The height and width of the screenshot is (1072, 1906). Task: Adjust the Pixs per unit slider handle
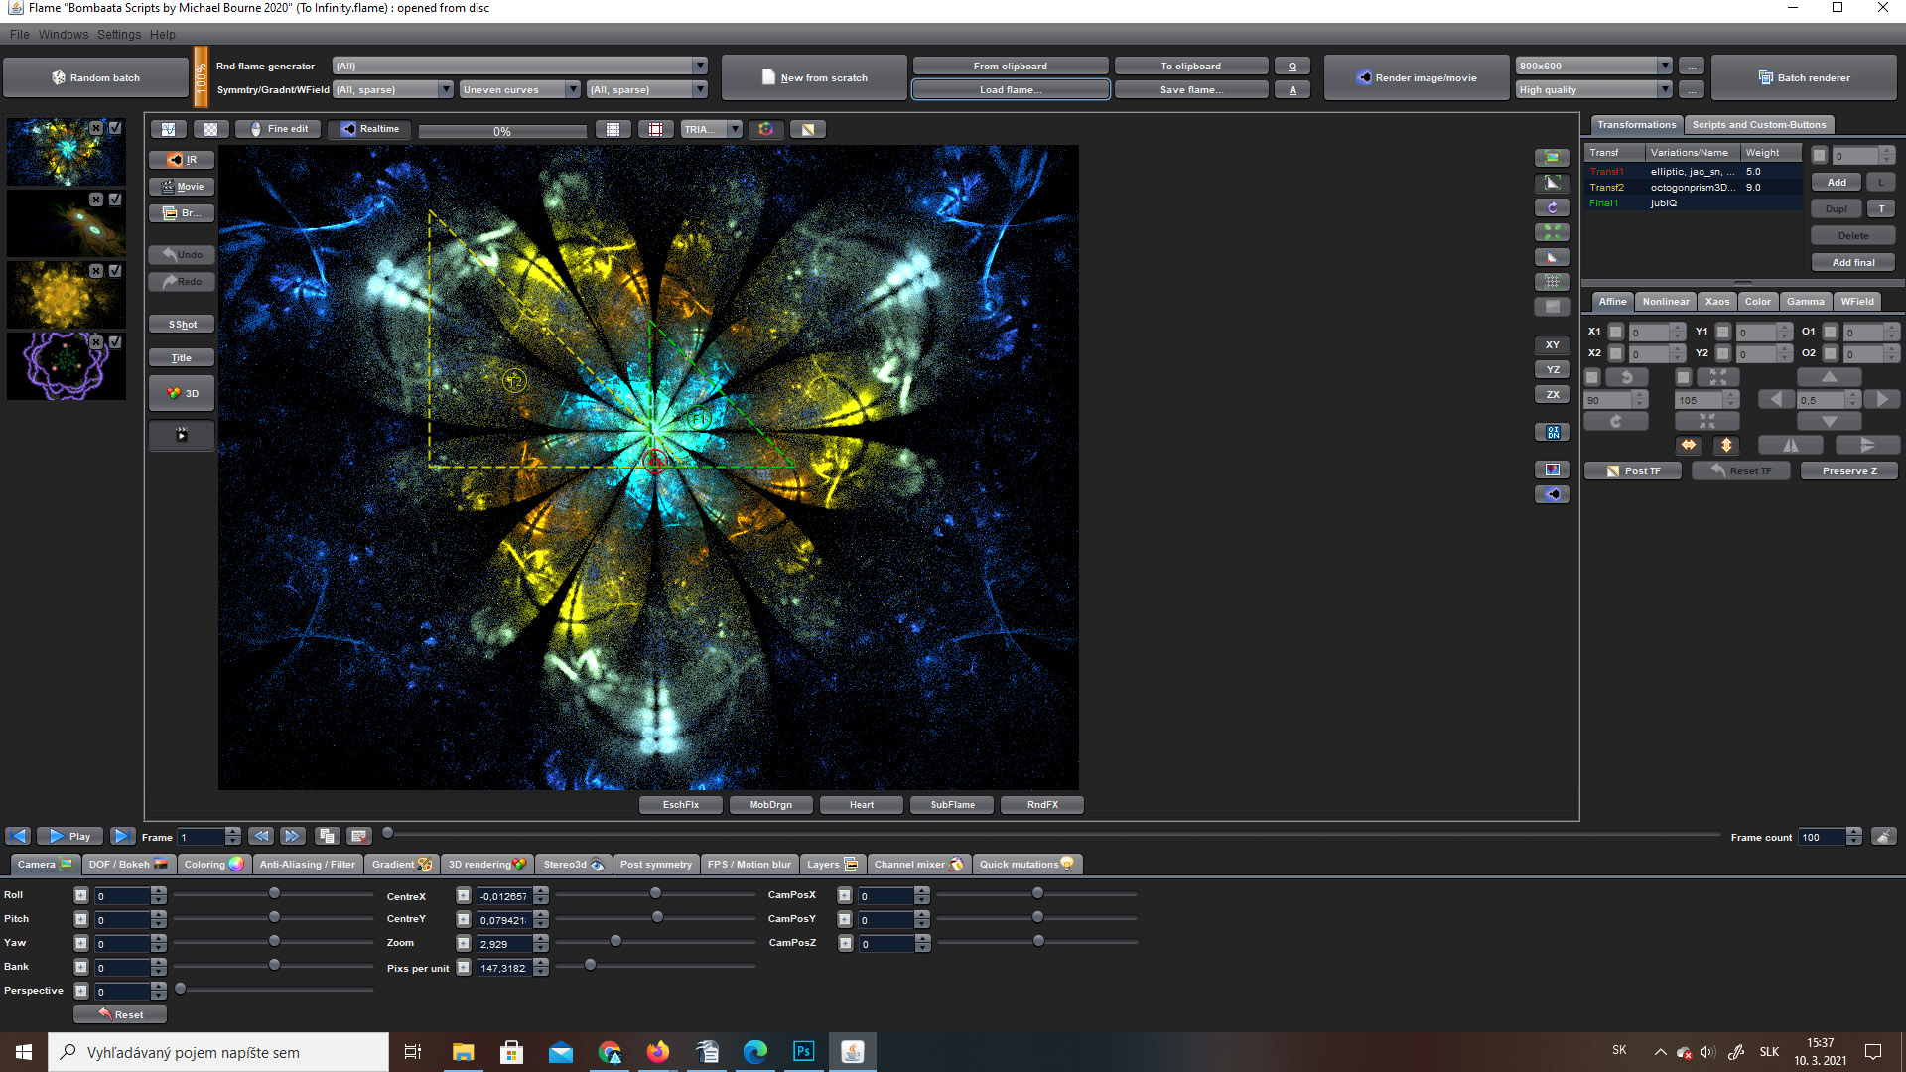click(590, 966)
